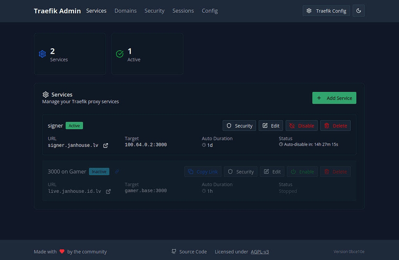Click green check icon in Active card
Viewport: 399px width, 260px height.
tap(120, 54)
